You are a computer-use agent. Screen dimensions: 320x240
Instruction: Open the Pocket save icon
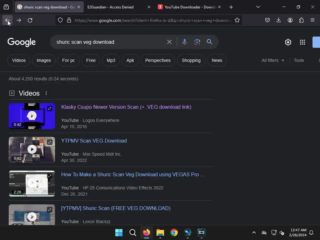(x=267, y=20)
